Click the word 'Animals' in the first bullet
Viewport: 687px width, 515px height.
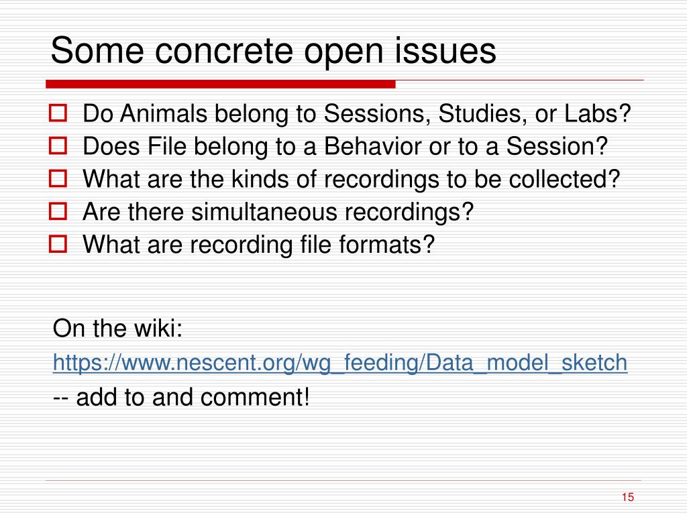[x=164, y=113]
